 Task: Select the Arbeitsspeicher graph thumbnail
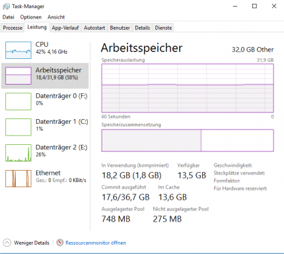(18, 76)
